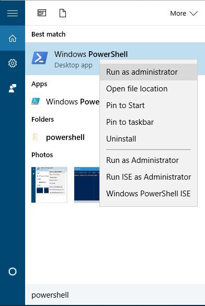The image size is (205, 306).
Task: Select Pin to Start
Action: tap(149, 105)
